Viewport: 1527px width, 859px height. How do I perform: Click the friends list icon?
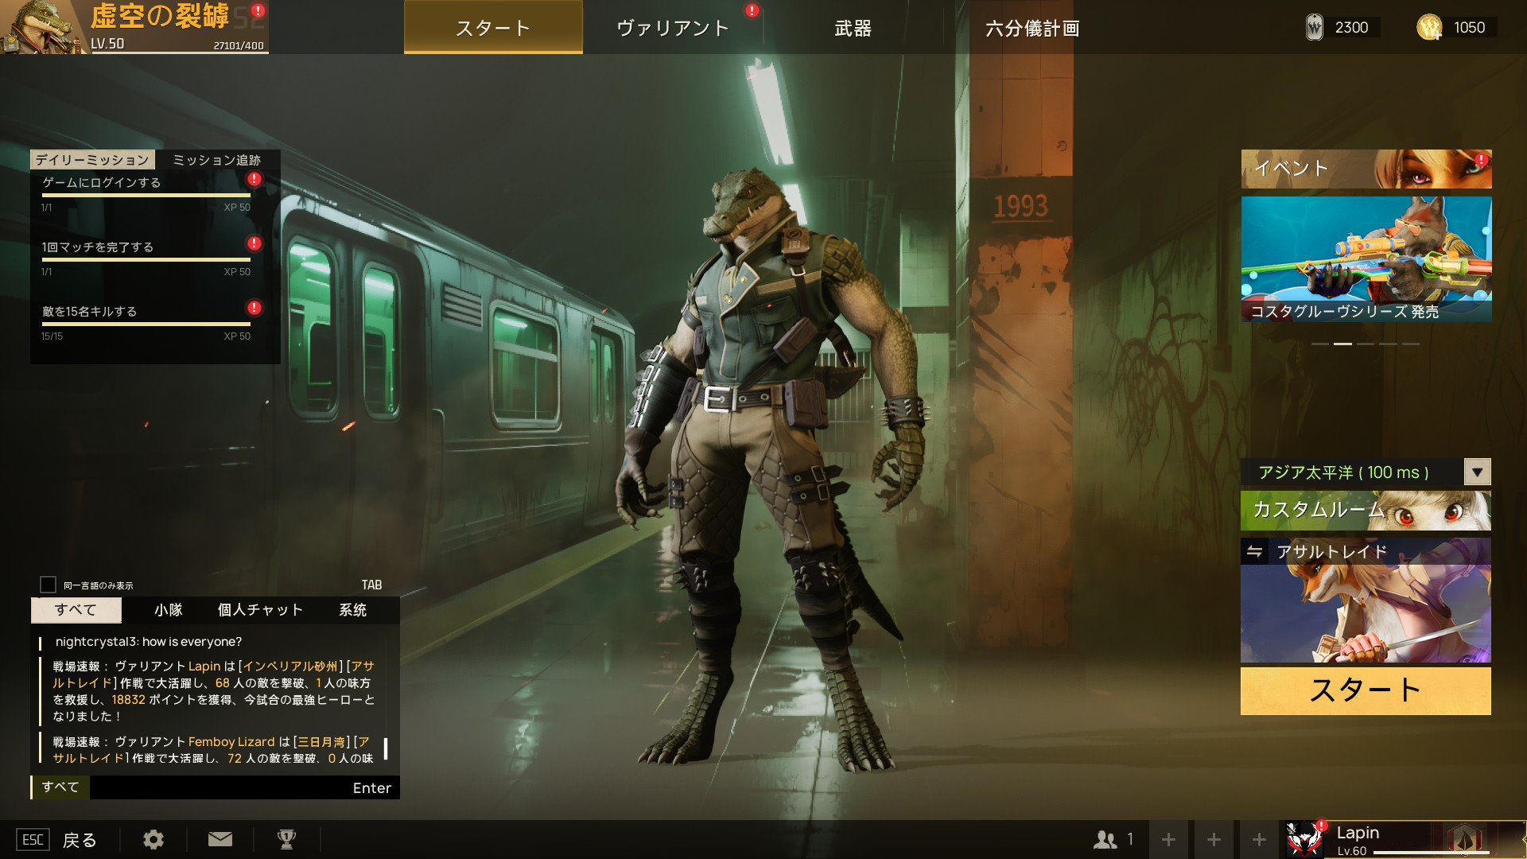point(1105,839)
